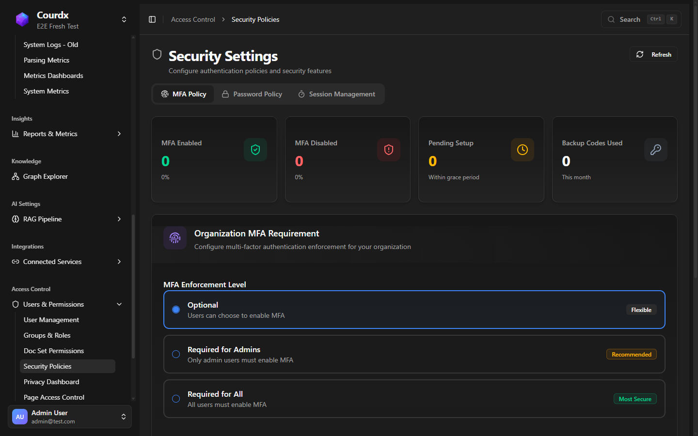Select the Optional MFA enforcement level
The width and height of the screenshot is (698, 436).
175,310
